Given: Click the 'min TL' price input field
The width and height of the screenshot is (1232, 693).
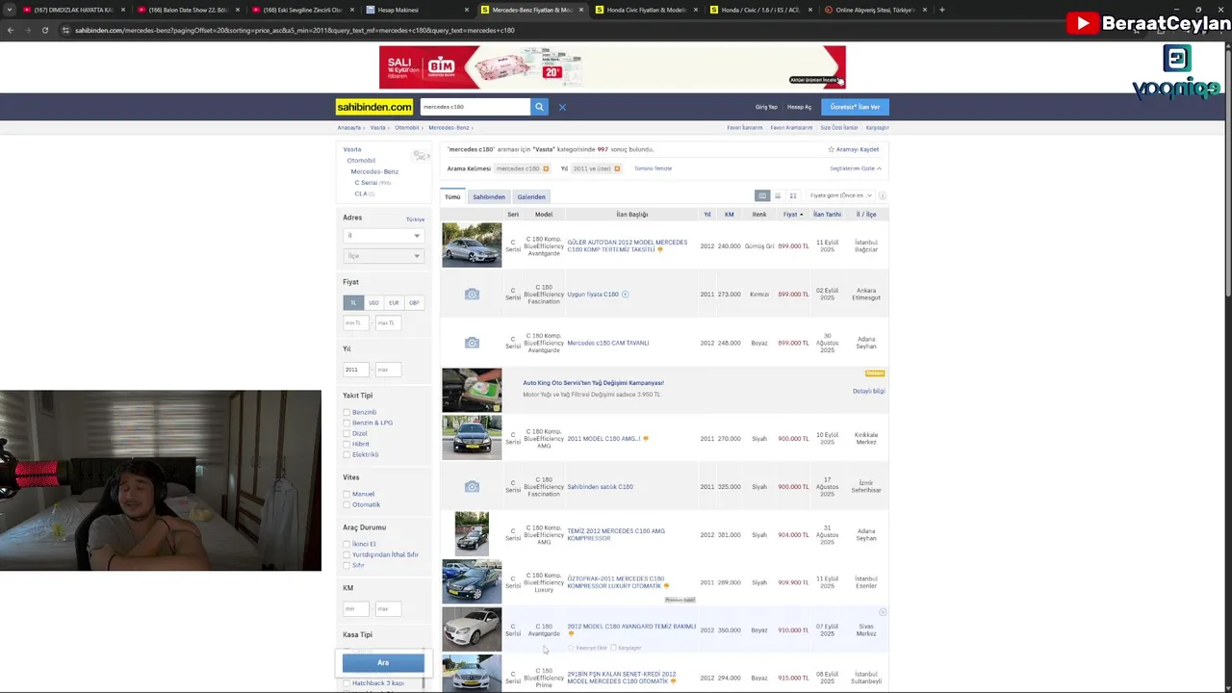Looking at the screenshot, I should pos(356,323).
